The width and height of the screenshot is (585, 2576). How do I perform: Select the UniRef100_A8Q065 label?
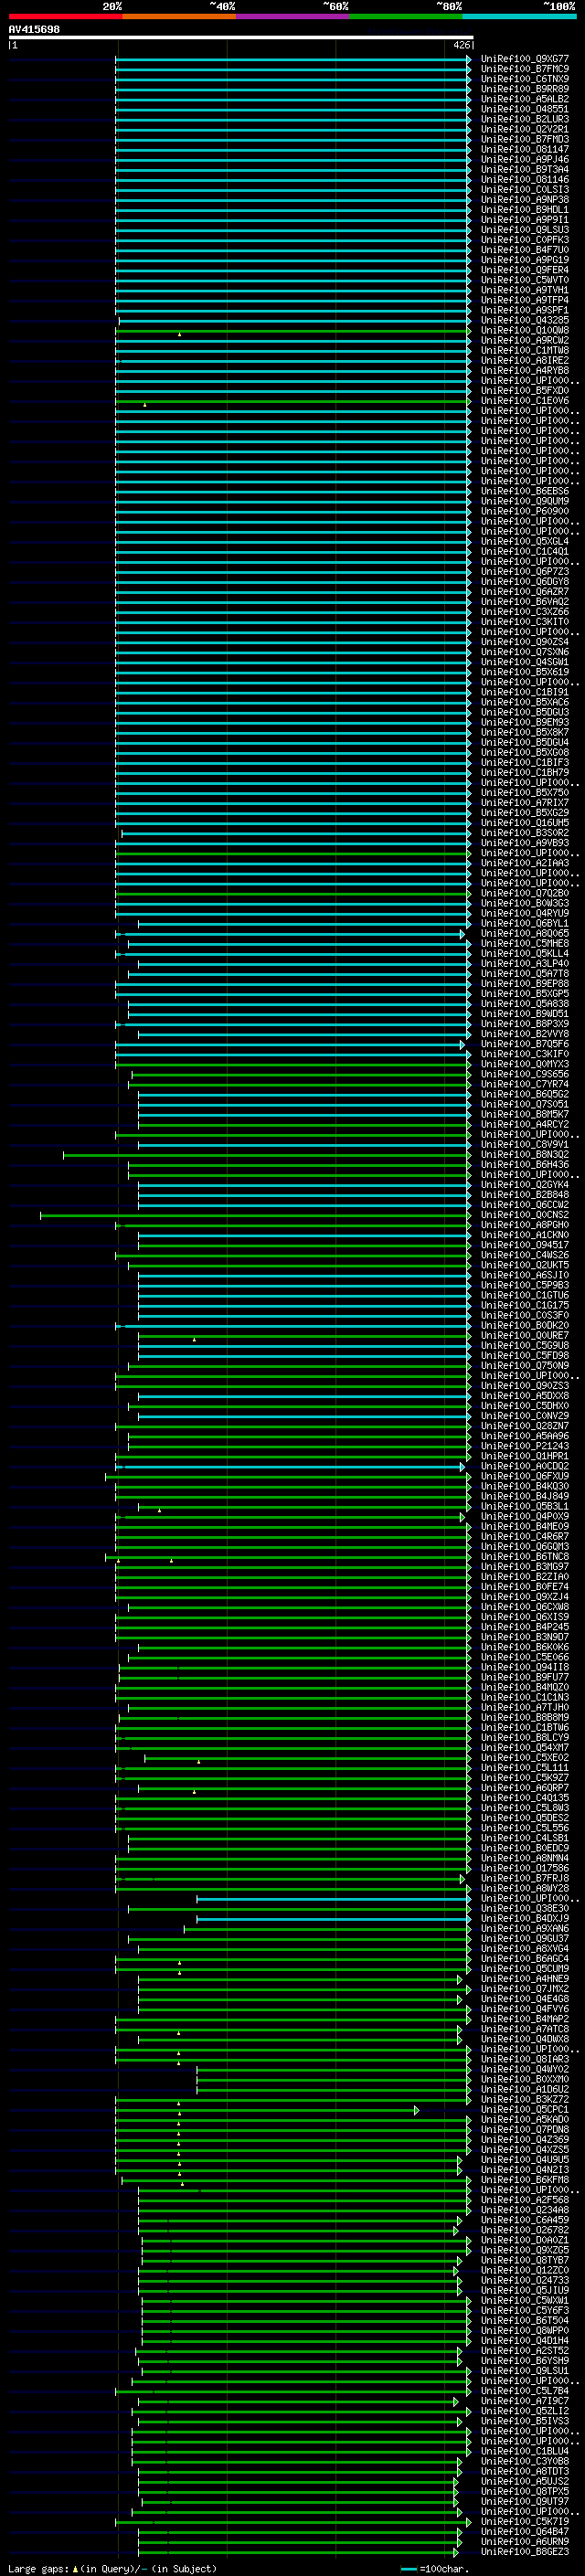pos(525,934)
